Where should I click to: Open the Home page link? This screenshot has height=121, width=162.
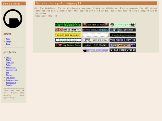[x=8, y=39]
